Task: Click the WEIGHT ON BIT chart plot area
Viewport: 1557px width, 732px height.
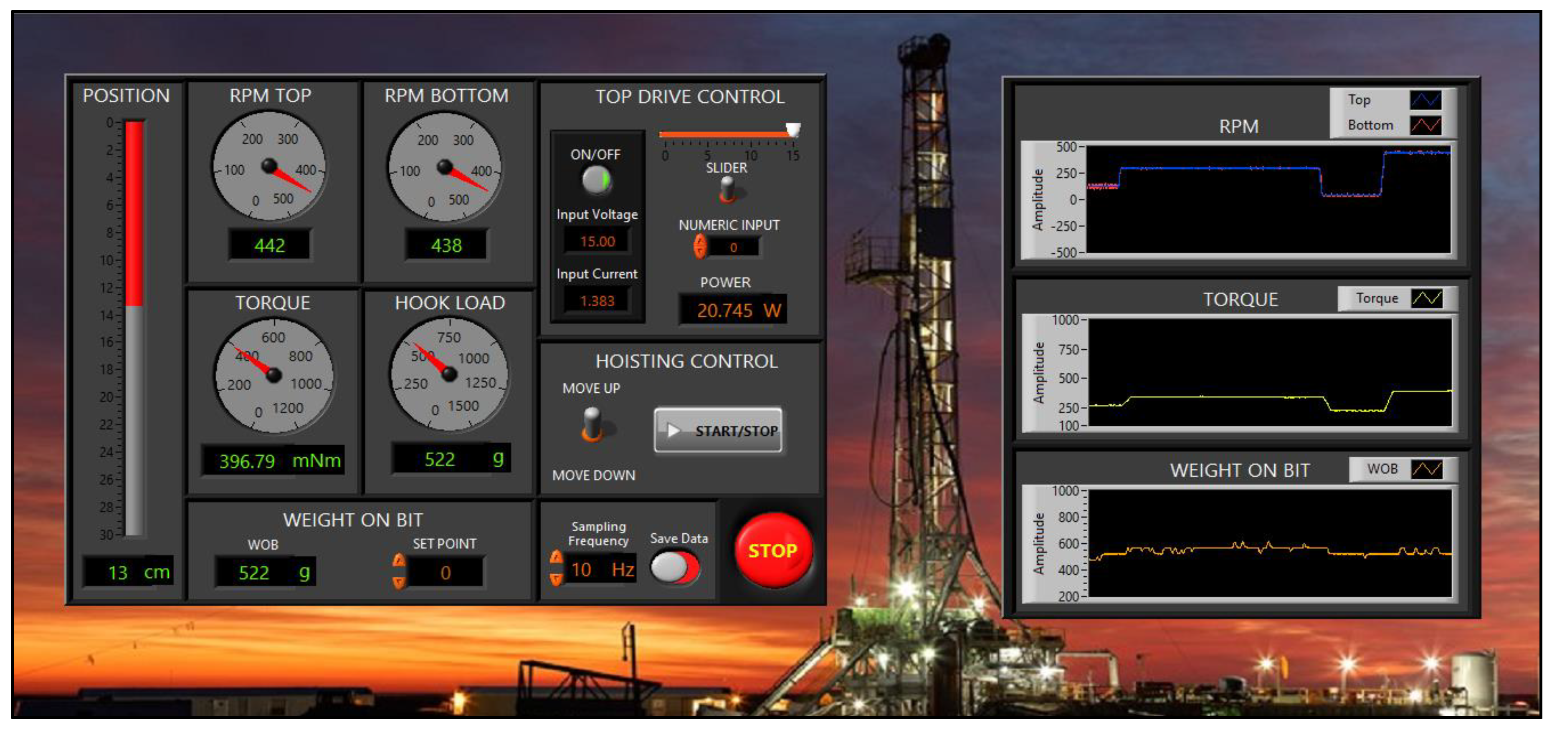Action: [x=1270, y=543]
